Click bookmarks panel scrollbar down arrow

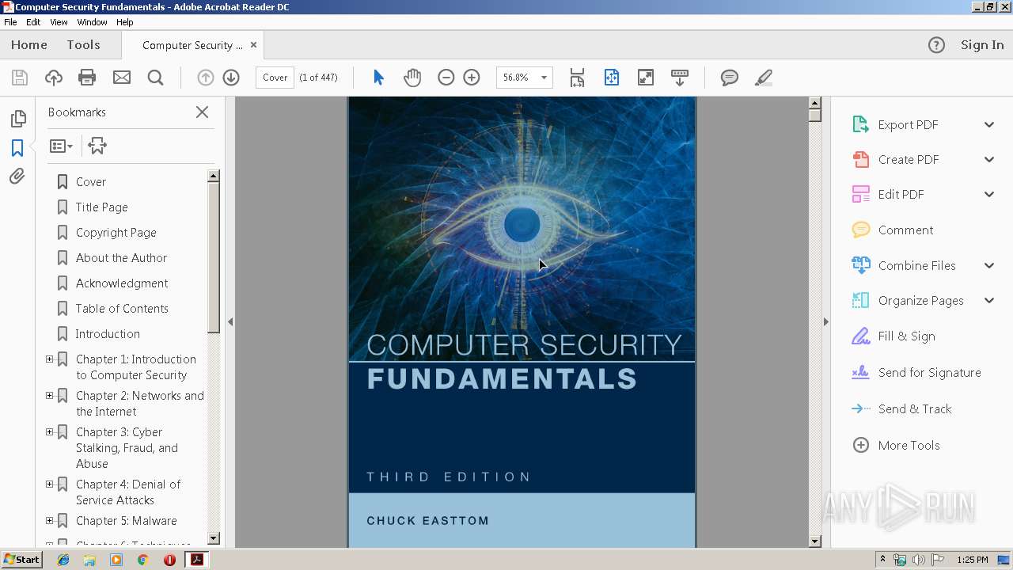click(214, 538)
